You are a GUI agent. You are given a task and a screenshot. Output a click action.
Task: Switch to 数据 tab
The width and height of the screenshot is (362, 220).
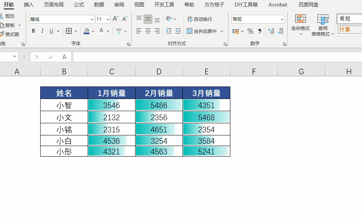coord(99,5)
